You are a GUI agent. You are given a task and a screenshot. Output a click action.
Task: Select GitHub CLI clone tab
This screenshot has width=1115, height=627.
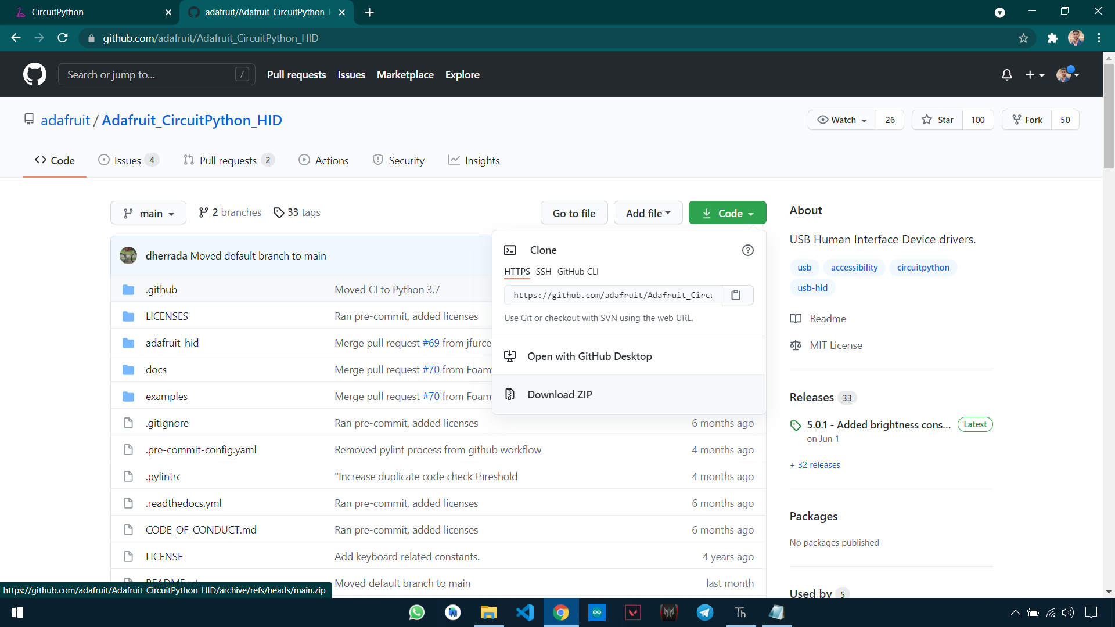[x=577, y=272]
